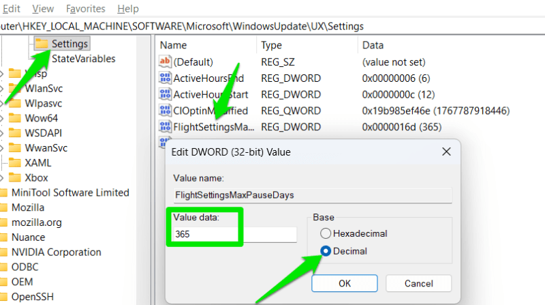The height and width of the screenshot is (305, 545).
Task: Click REG_QWORD type of CIOptinModified row
Action: [x=291, y=111]
